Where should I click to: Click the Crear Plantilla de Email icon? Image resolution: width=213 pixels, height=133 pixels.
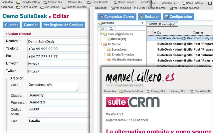click(x=136, y=8)
